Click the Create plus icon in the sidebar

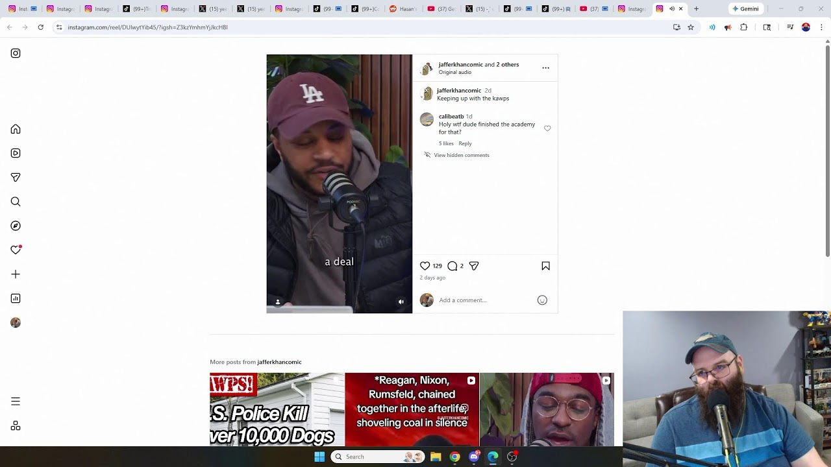[16, 274]
